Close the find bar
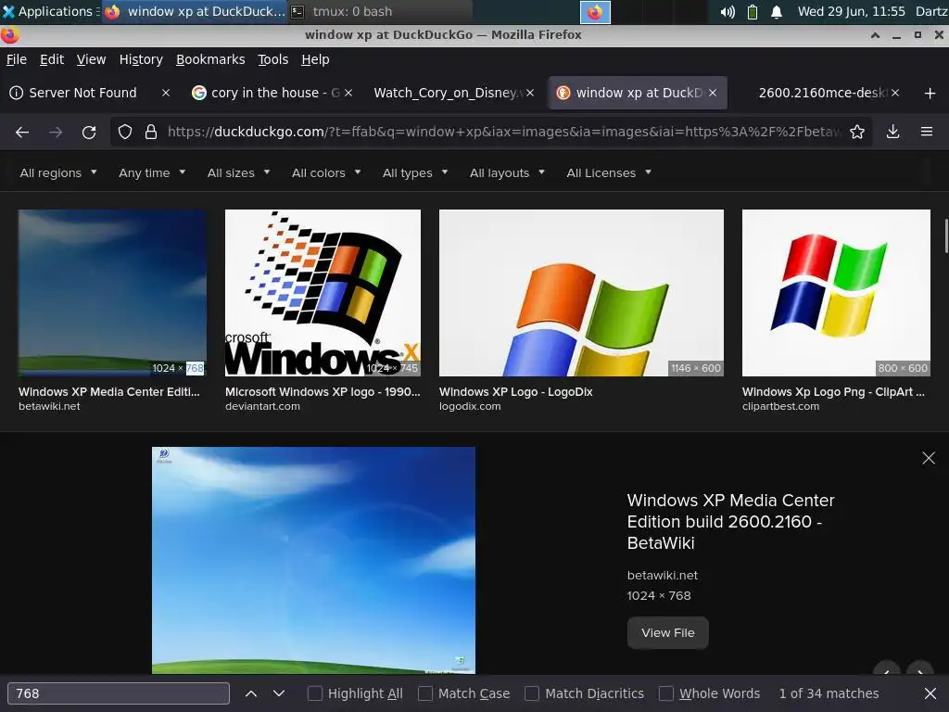The width and height of the screenshot is (949, 712). coord(930,693)
